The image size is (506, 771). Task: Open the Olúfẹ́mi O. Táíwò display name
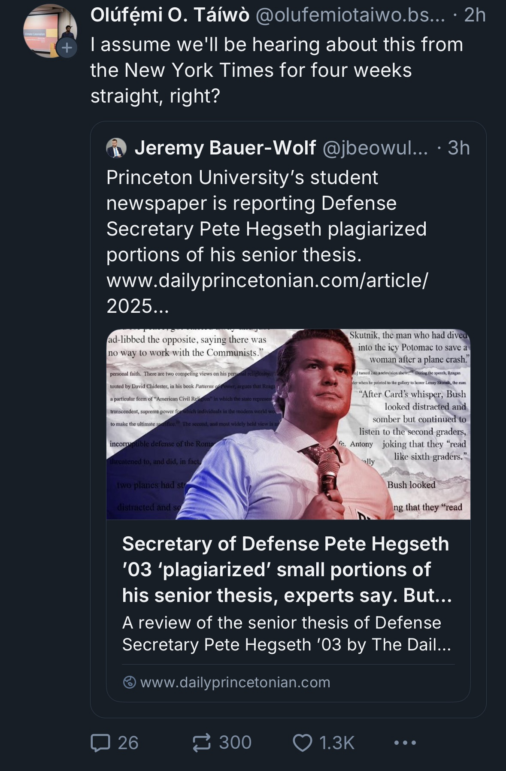(x=170, y=15)
